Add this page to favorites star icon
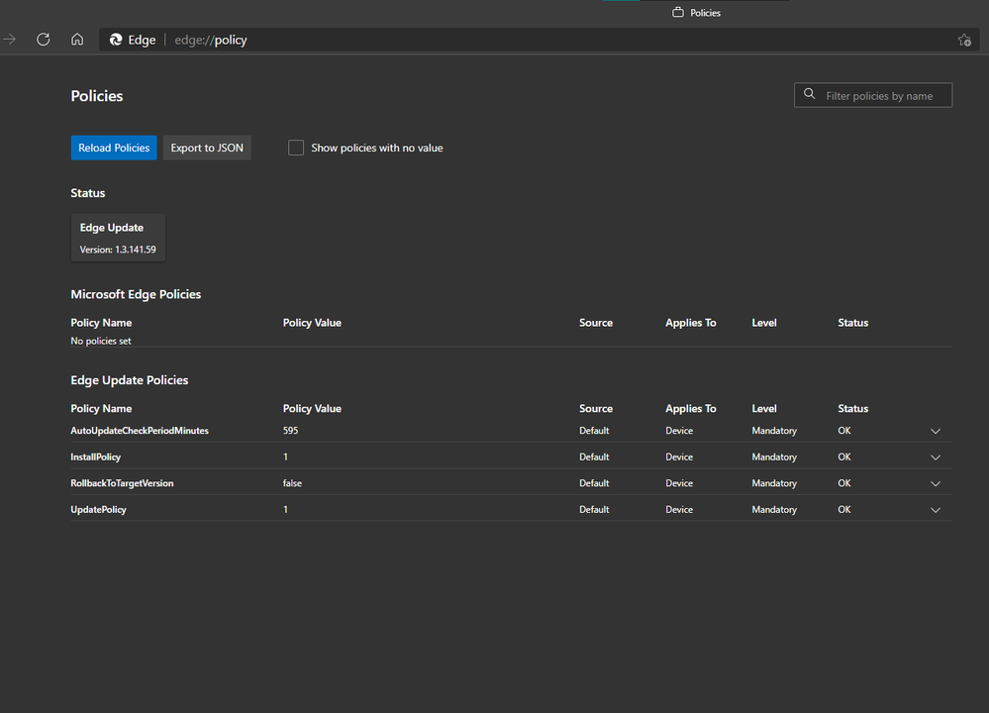Image resolution: width=989 pixels, height=713 pixels. (x=964, y=40)
